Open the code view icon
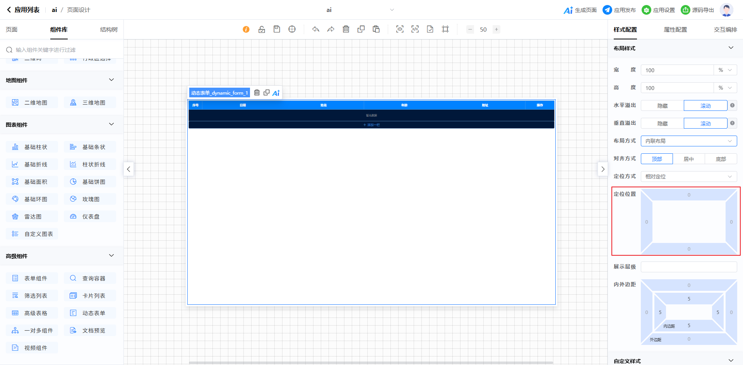 [415, 29]
